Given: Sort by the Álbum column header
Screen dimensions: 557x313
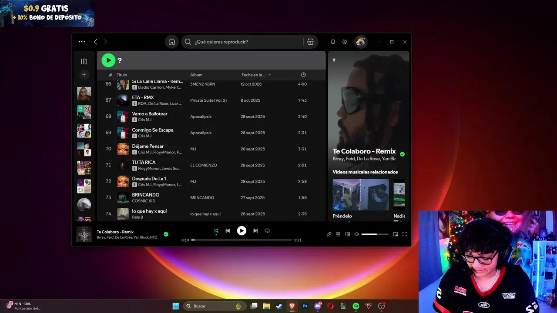Looking at the screenshot, I should coord(196,75).
